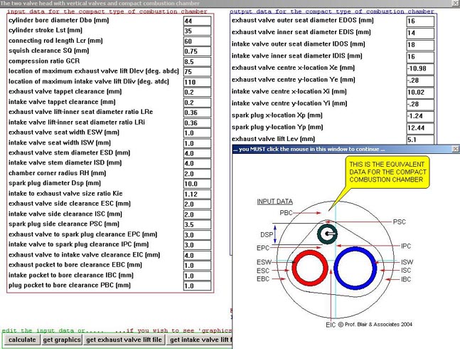This screenshot has height=349, width=460.
Task: Edit intake valve seat width ISW field
Action: (x=197, y=143)
